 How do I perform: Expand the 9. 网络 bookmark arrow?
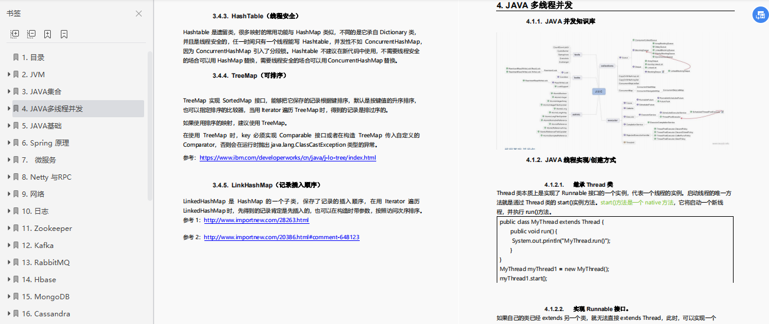(9, 194)
